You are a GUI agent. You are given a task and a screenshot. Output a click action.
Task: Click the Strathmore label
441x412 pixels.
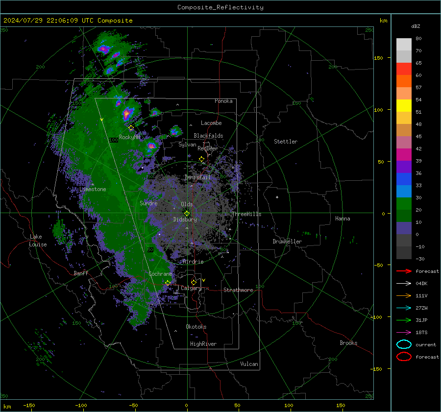(238, 290)
